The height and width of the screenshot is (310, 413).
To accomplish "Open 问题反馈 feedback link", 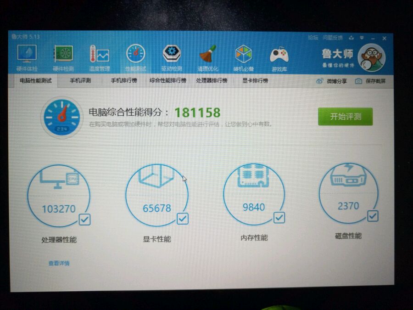I will coord(333,38).
